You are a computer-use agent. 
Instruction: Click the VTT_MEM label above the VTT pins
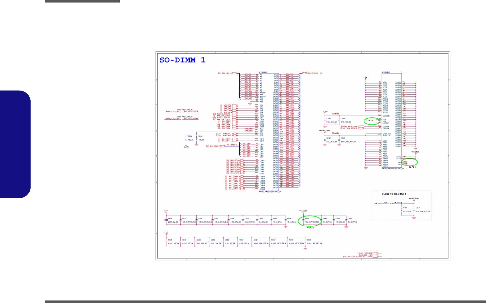coord(415,152)
